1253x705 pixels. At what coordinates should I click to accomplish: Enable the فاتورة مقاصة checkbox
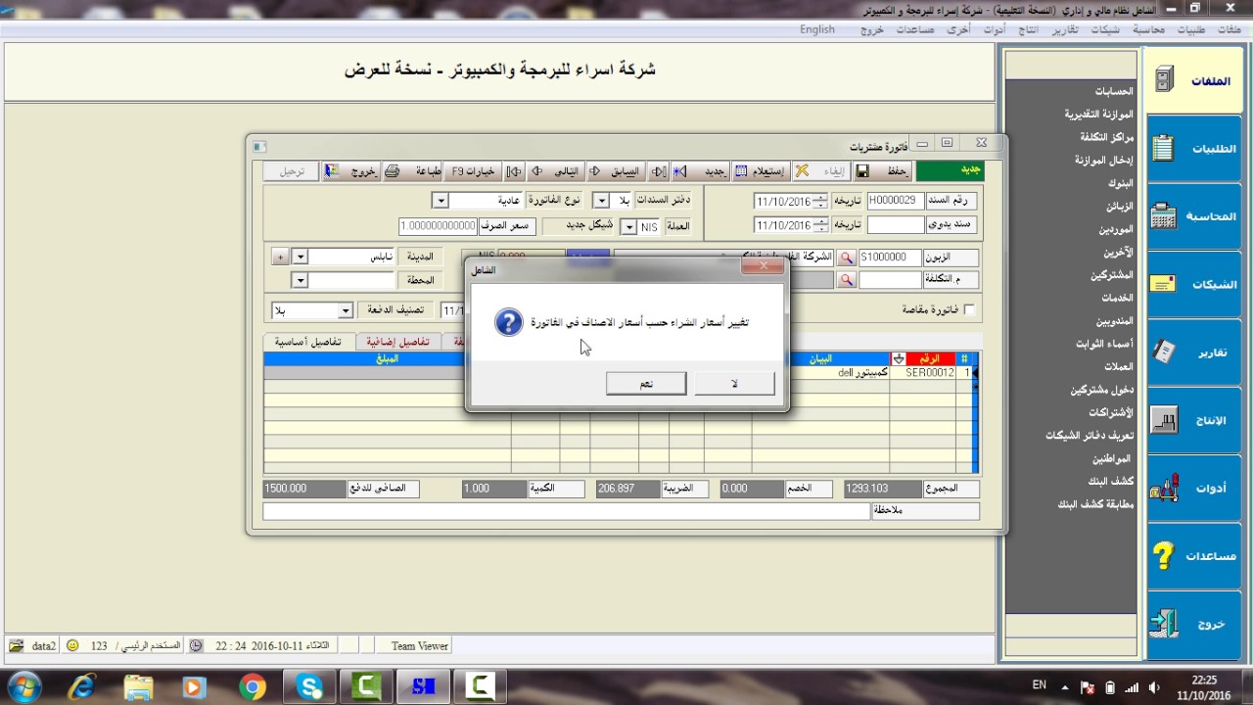point(969,308)
